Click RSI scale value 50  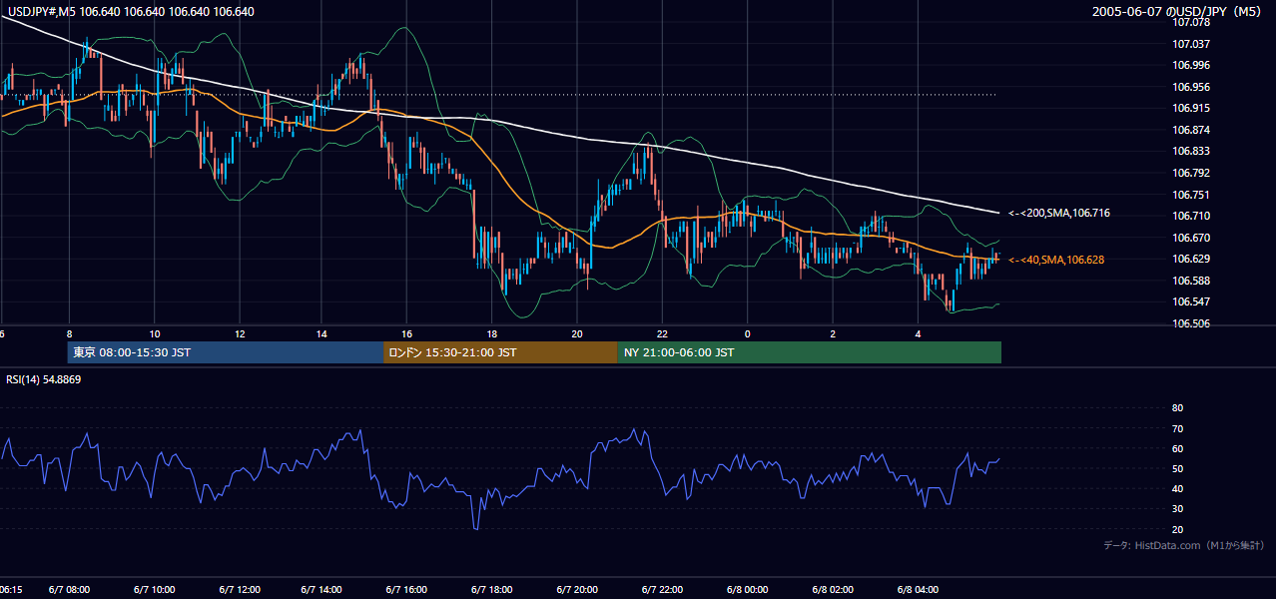coord(1177,468)
